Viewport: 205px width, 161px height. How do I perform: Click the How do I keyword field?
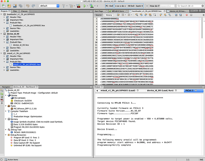click(x=167, y=6)
